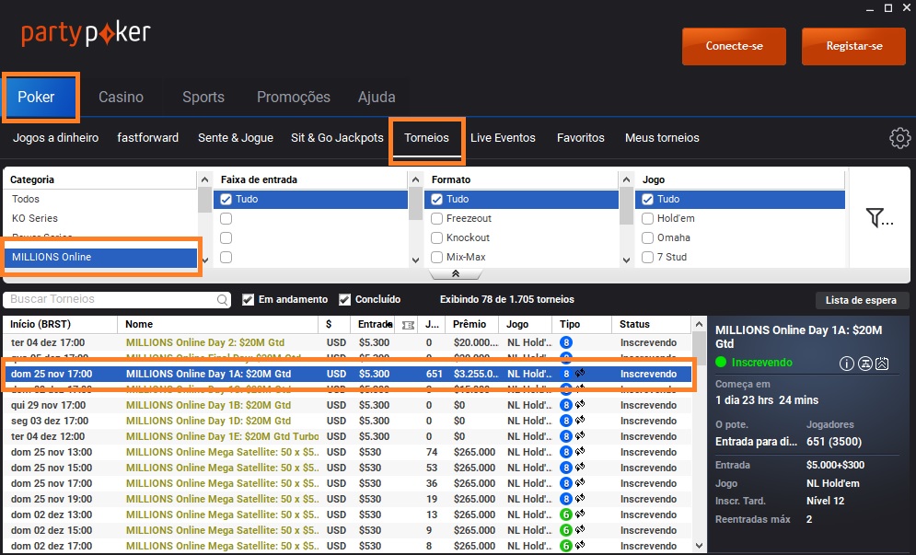
Task: Click the Formato list scrollbar thumb
Action: (x=626, y=205)
